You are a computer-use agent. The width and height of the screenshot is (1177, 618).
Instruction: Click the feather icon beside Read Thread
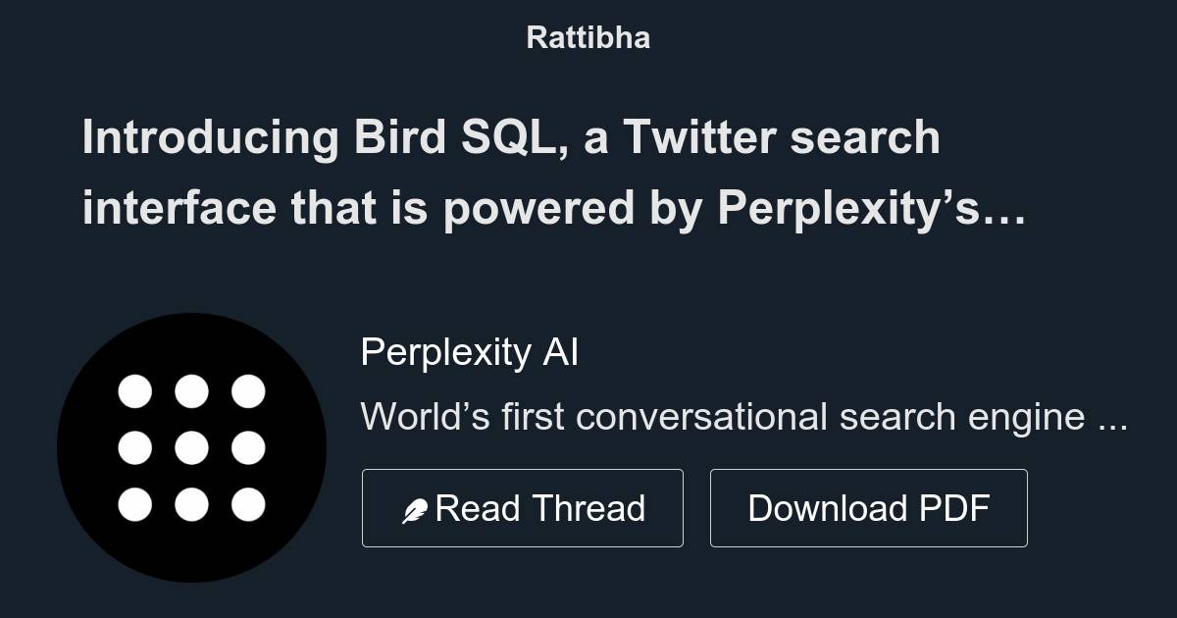click(x=415, y=510)
